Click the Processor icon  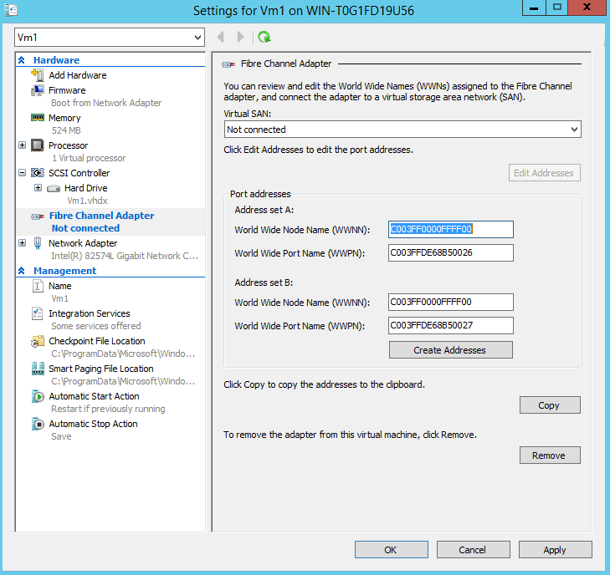[x=38, y=145]
